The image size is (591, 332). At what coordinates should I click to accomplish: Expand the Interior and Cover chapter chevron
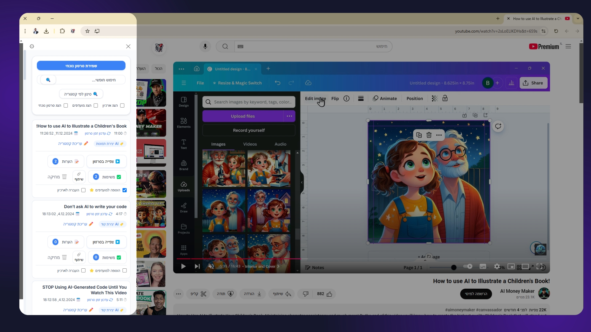[x=278, y=267]
